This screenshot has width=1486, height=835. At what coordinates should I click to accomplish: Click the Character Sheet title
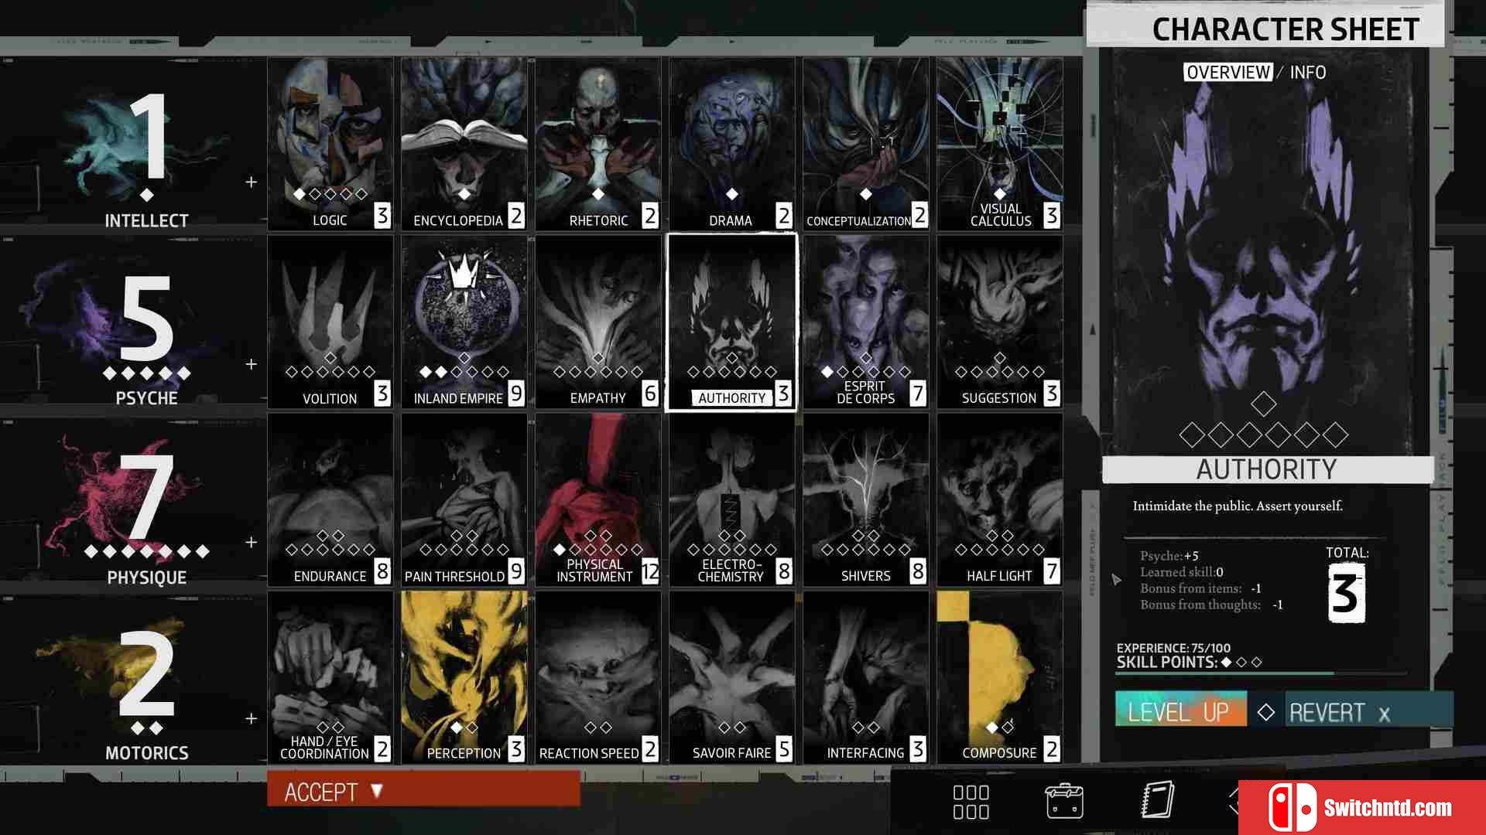pyautogui.click(x=1286, y=29)
